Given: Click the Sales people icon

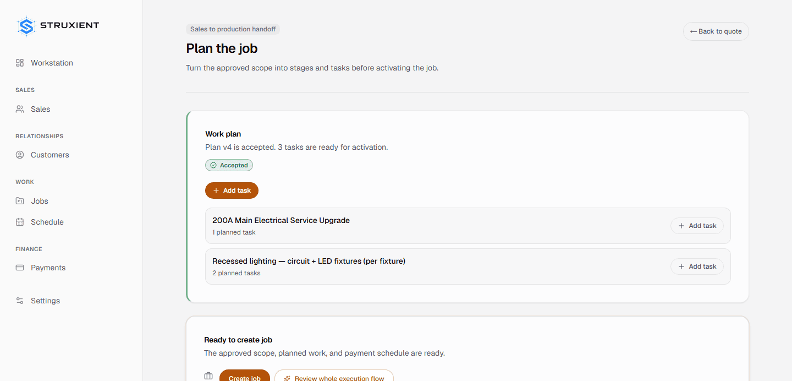Looking at the screenshot, I should click(20, 109).
